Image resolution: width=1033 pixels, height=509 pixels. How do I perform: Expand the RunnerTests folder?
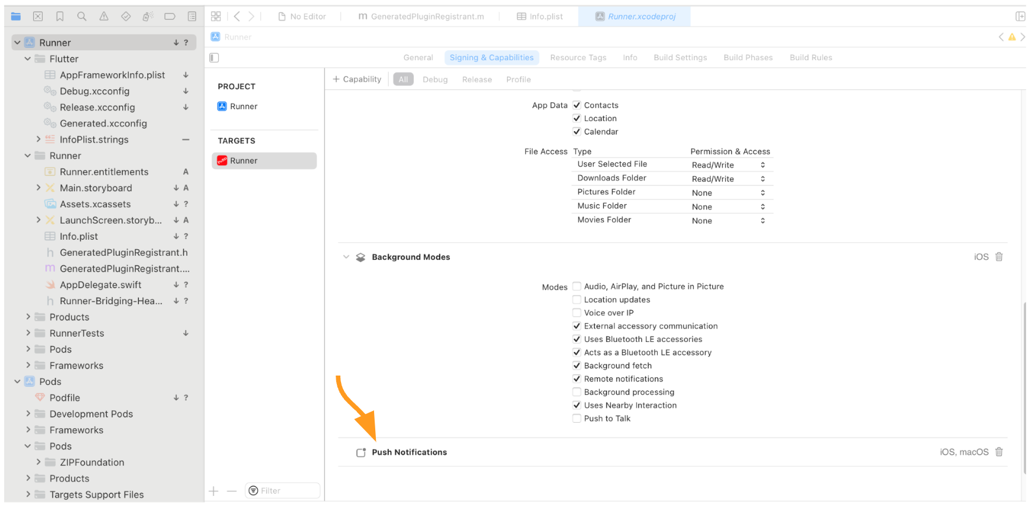click(28, 333)
